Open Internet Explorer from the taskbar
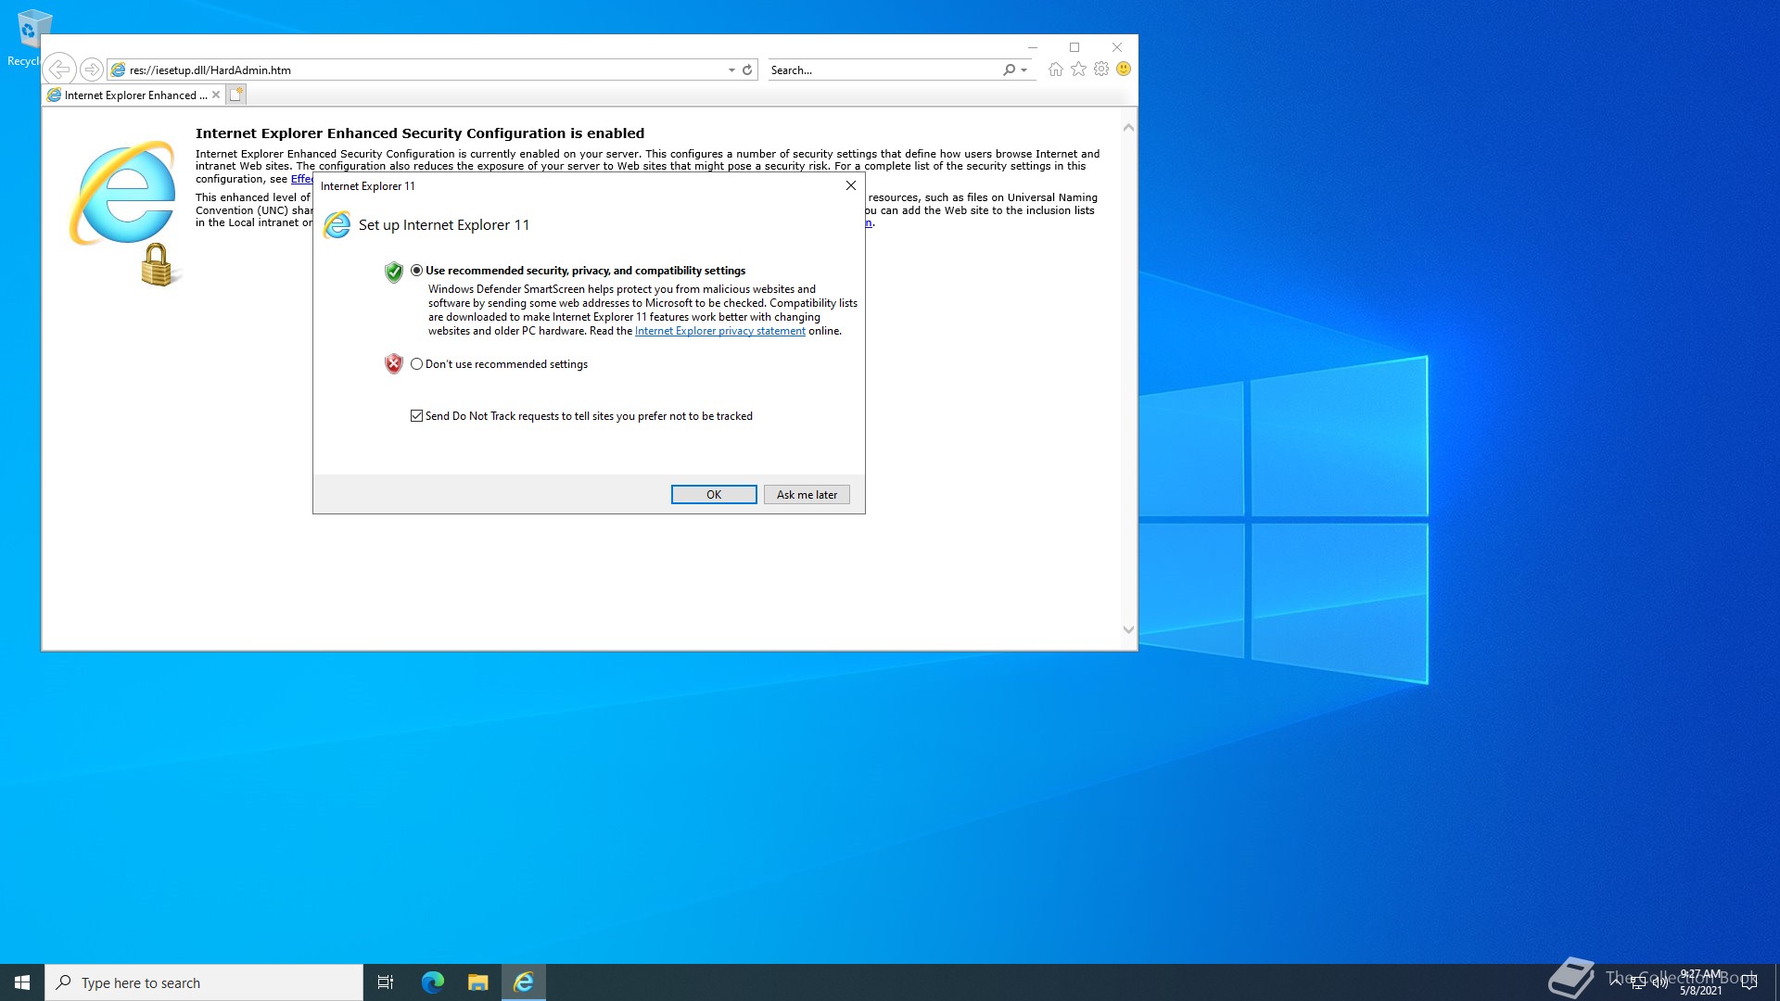Image resolution: width=1780 pixels, height=1001 pixels. pos(523,982)
